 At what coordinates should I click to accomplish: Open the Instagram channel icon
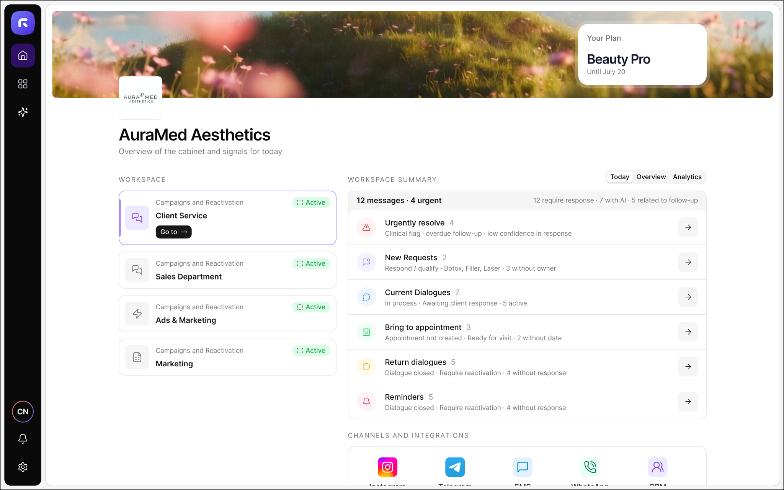pyautogui.click(x=387, y=467)
